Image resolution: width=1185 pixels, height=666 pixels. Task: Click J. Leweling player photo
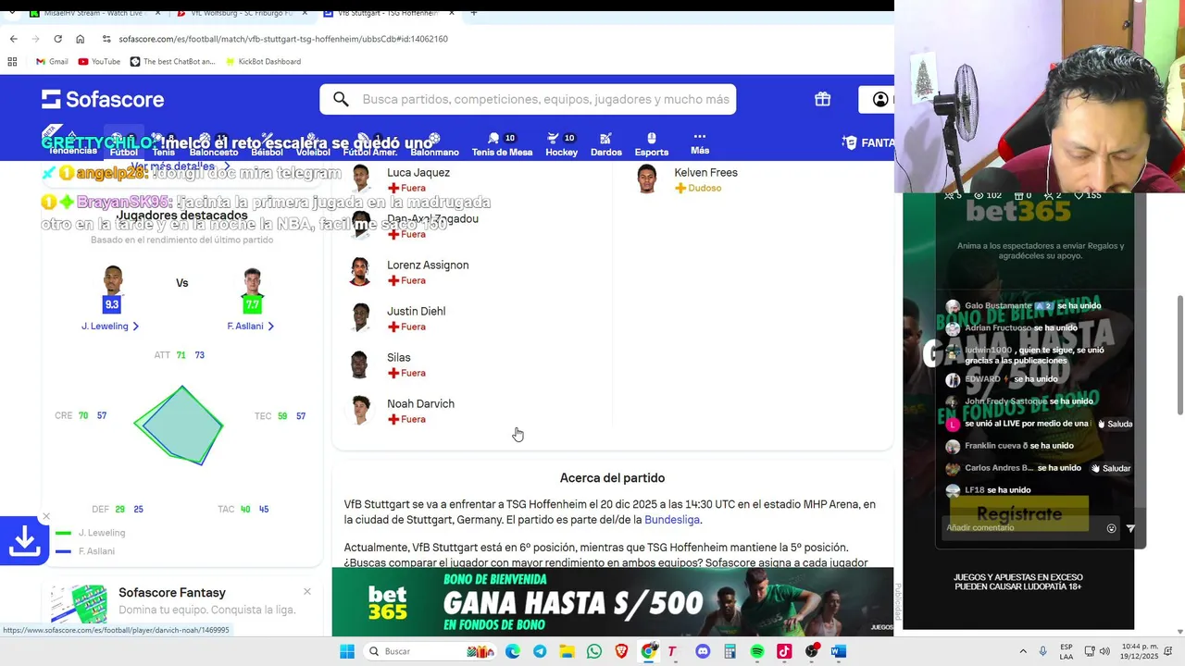point(112,281)
